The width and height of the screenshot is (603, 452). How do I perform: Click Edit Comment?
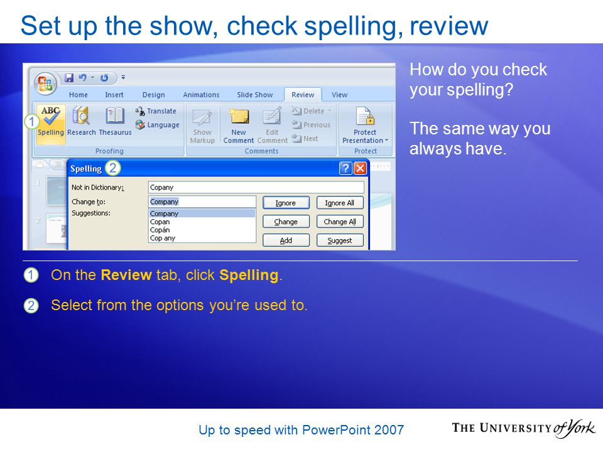272,126
